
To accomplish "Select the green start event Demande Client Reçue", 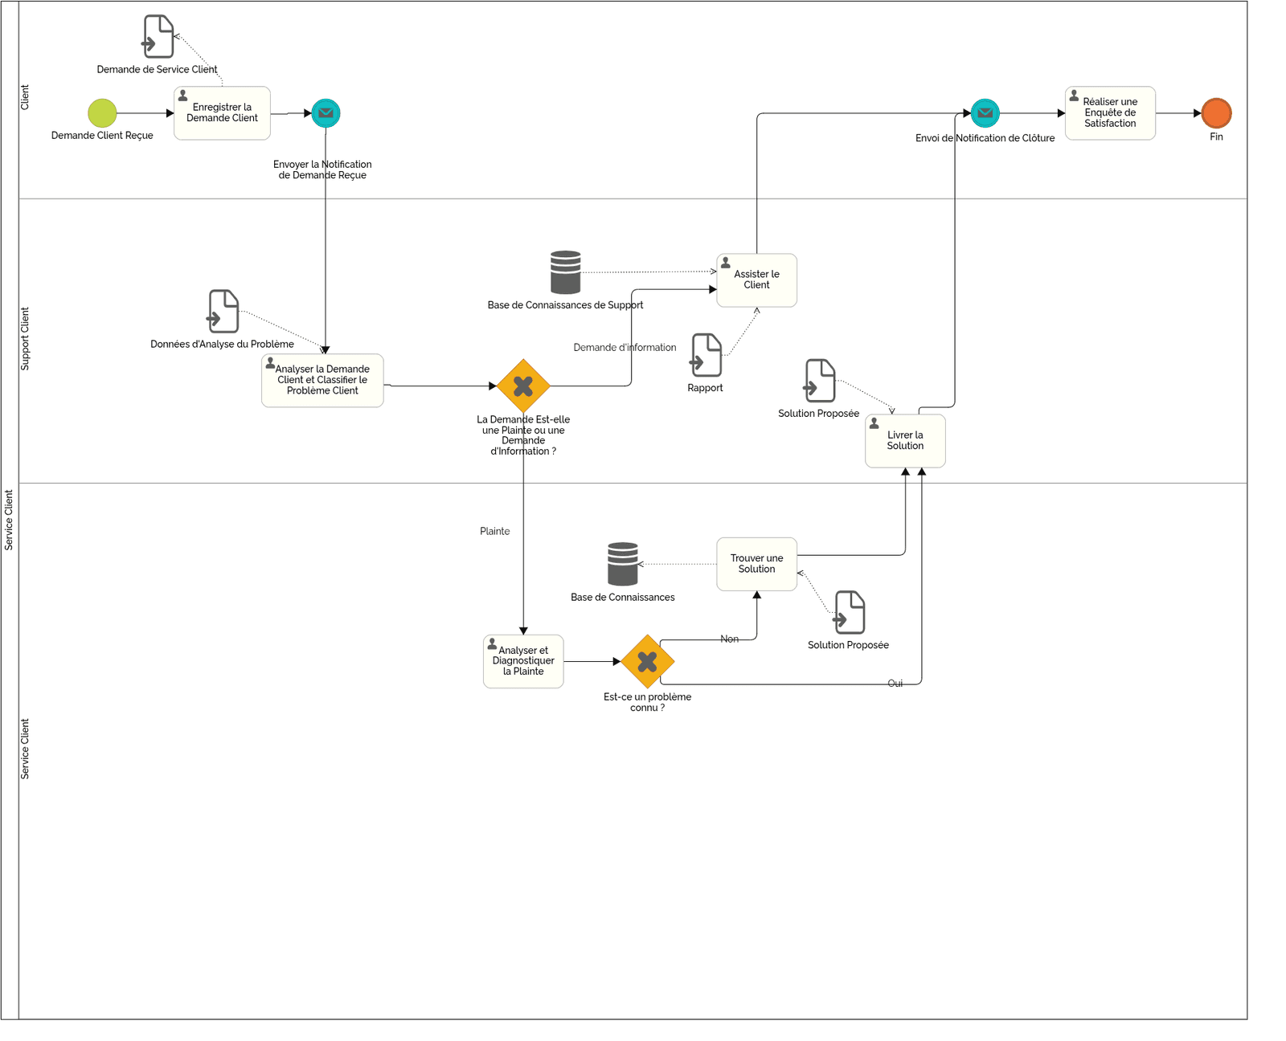I will click(102, 113).
